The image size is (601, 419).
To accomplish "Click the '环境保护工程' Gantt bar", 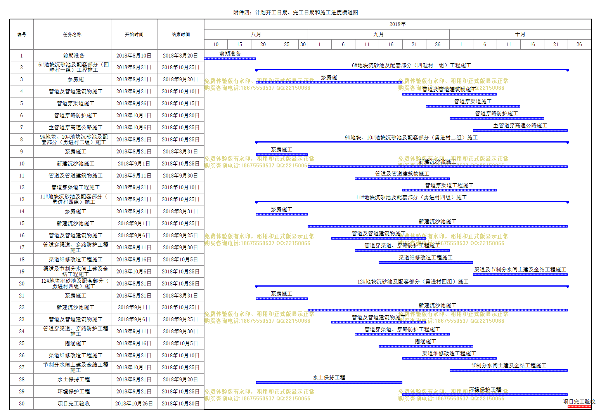I will coord(485,395).
